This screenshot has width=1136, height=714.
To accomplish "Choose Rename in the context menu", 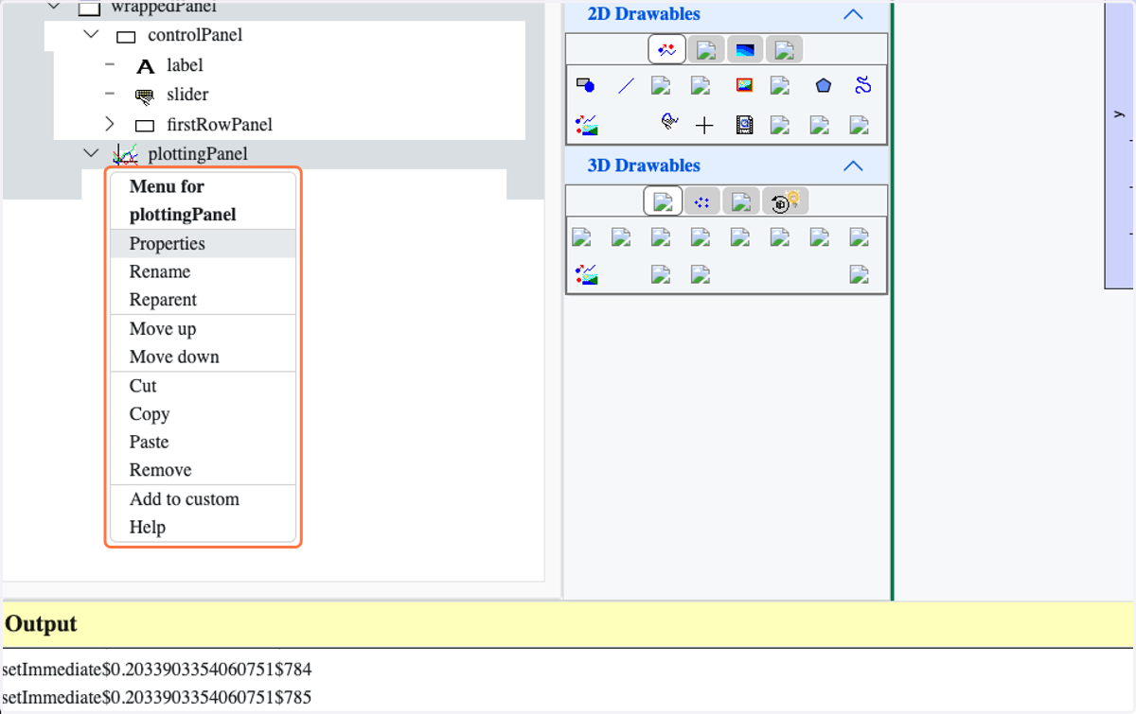I will tap(204, 271).
